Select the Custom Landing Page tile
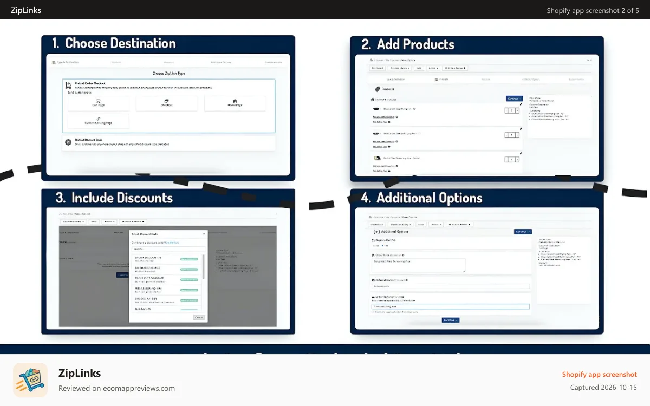650x406 pixels. click(x=99, y=121)
